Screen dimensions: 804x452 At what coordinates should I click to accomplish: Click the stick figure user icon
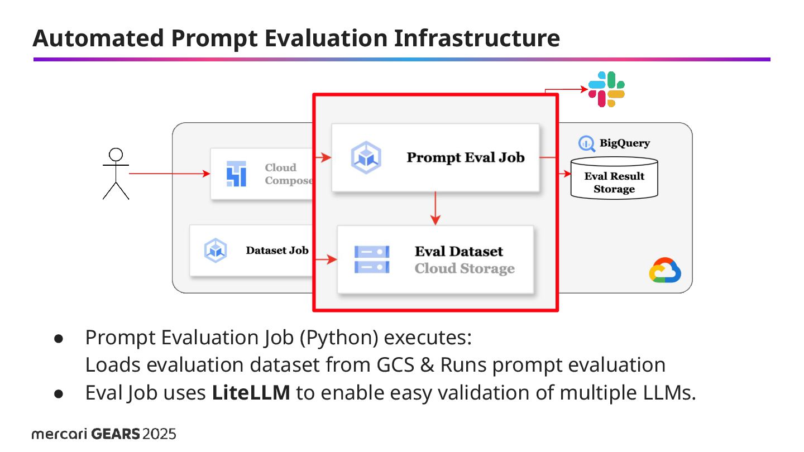[116, 174]
